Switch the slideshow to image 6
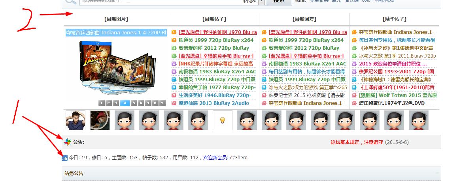 click(x=141, y=103)
